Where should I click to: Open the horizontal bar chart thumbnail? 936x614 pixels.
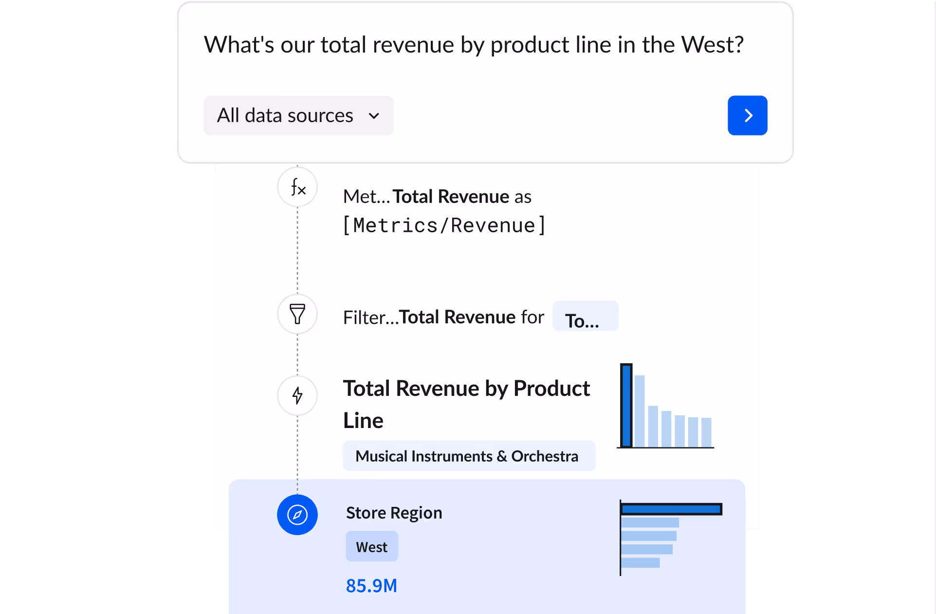pyautogui.click(x=671, y=538)
